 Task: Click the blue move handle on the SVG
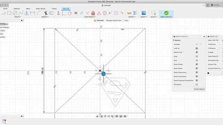[103, 74]
